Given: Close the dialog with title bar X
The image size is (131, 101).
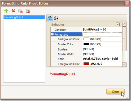Looking at the screenshot, I should 127,3.
